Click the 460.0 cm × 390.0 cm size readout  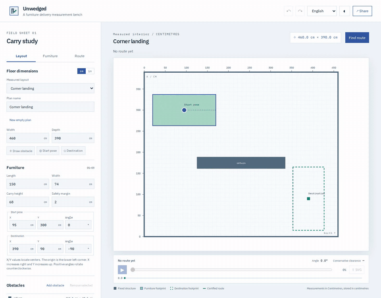[x=316, y=37]
